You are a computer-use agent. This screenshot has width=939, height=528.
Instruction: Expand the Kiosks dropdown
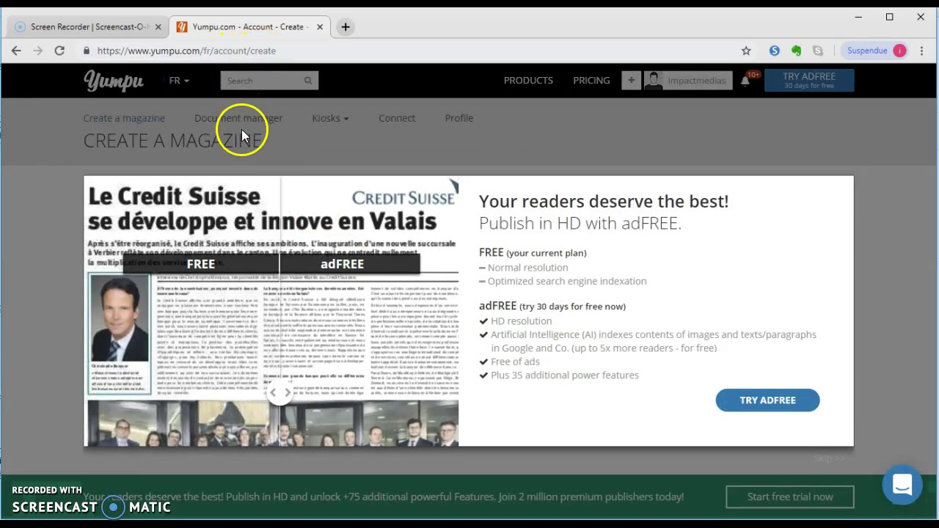[330, 118]
